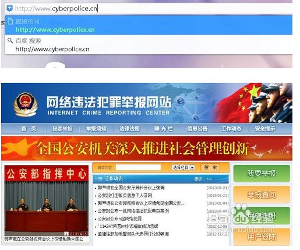The height and width of the screenshot is (250, 300).
Task: Click the police badge emblem logo
Action: point(26,104)
